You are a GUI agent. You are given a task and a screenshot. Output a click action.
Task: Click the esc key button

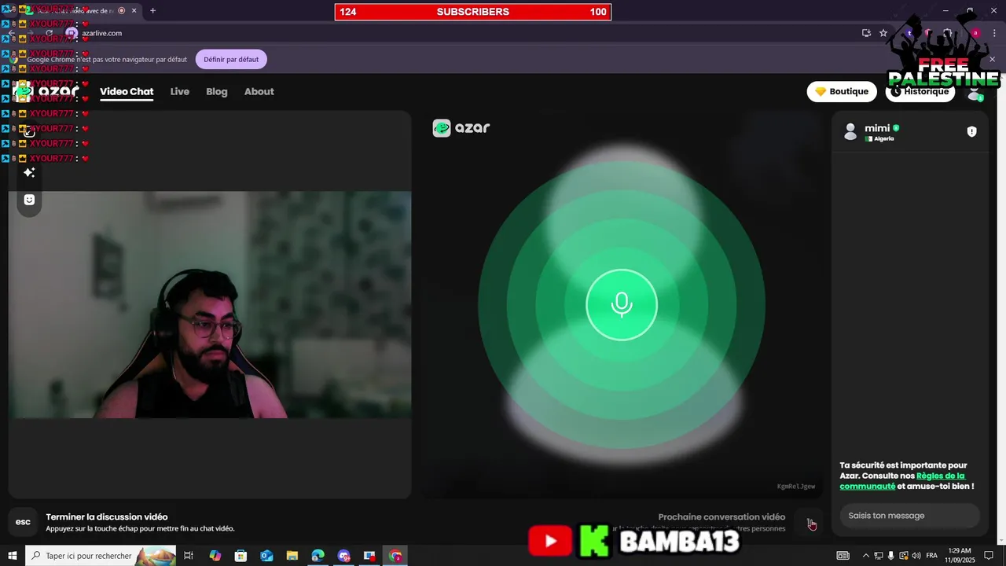pyautogui.click(x=23, y=522)
